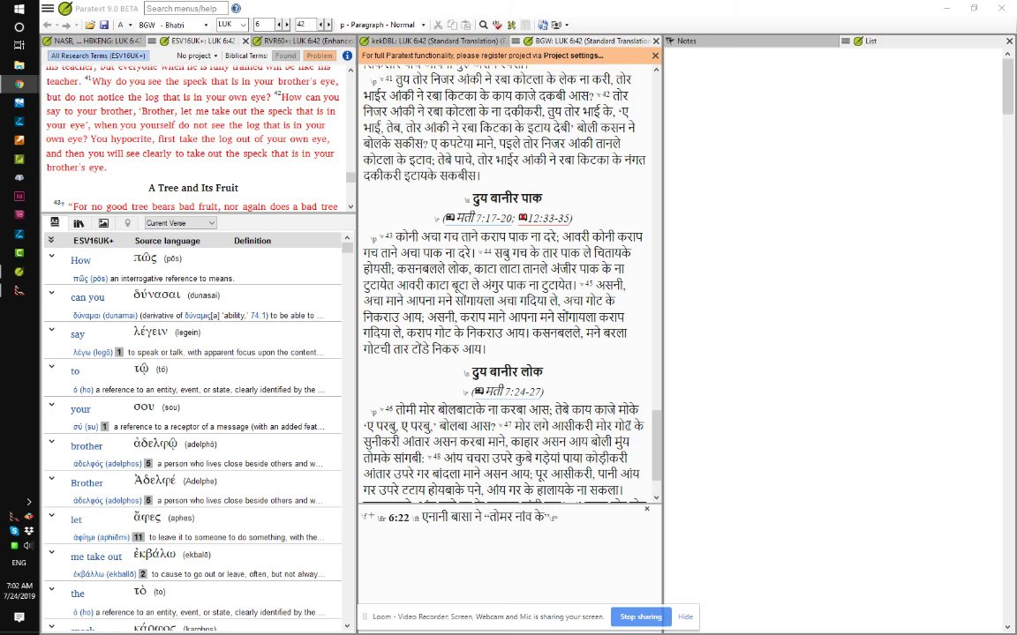1017x635 pixels.
Task: Click the Search menus/help field
Action: click(x=185, y=9)
